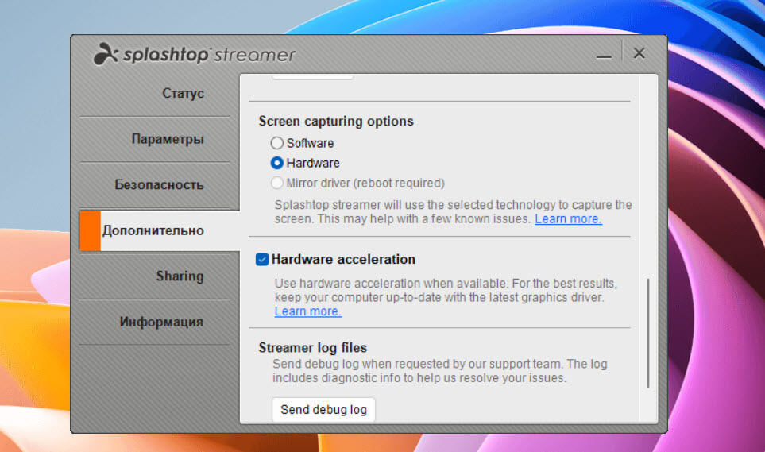Choose the Mirror driver radio option
The height and width of the screenshot is (452, 765).
(x=276, y=183)
